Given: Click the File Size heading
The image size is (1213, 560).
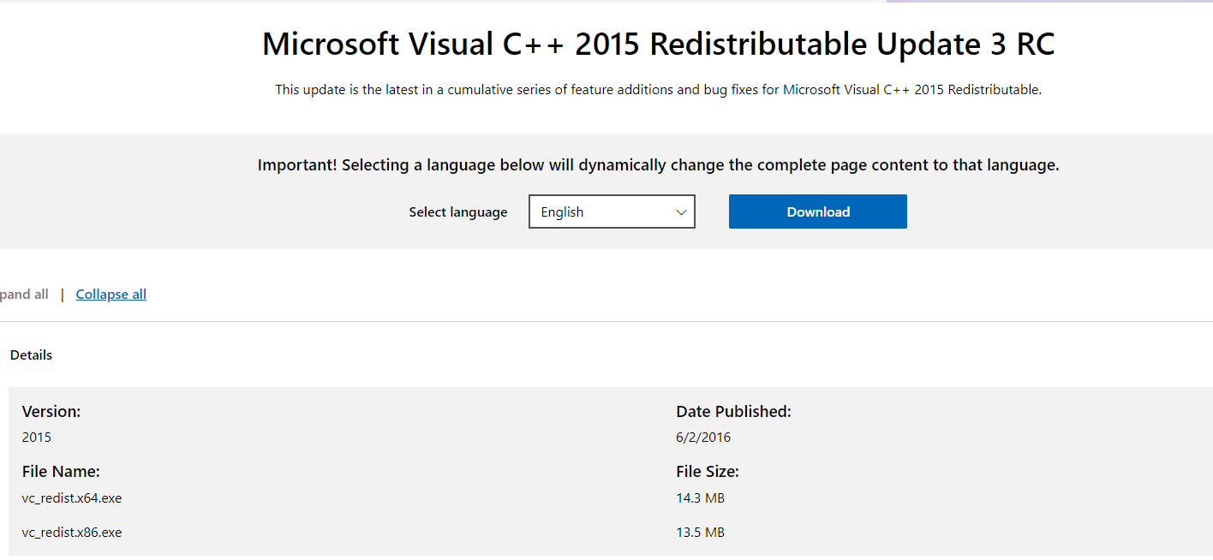Looking at the screenshot, I should [x=707, y=471].
